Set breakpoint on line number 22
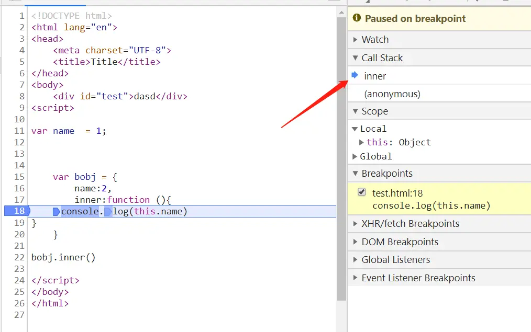Image resolution: width=531 pixels, height=332 pixels. 19,257
